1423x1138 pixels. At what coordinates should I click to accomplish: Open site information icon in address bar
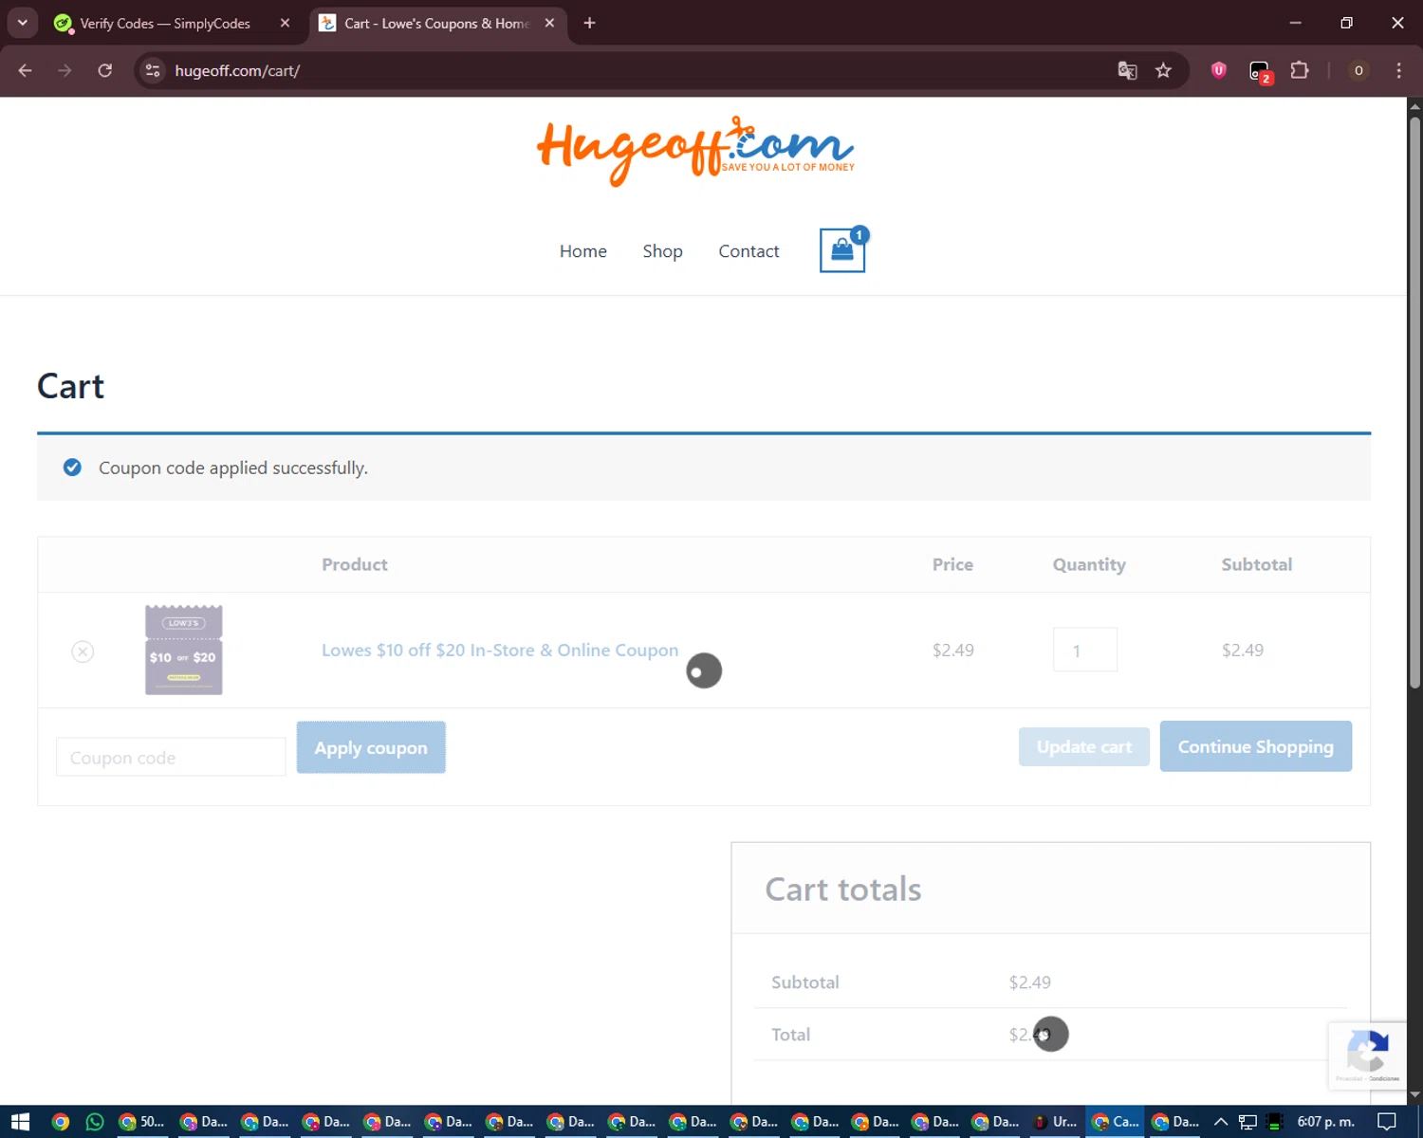(153, 70)
